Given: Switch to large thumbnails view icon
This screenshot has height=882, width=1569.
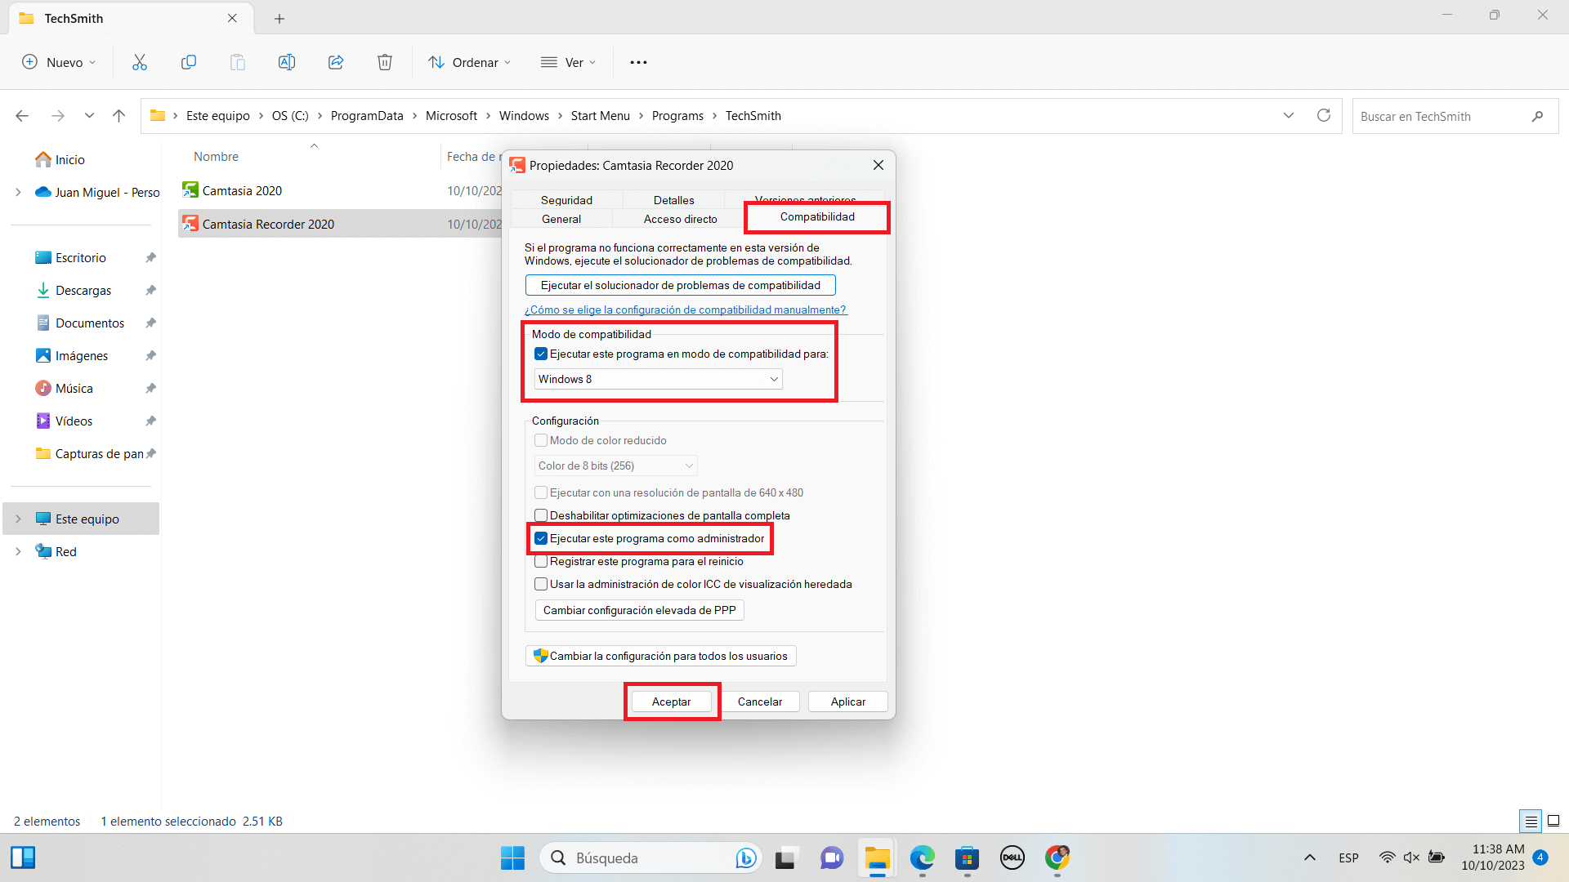Looking at the screenshot, I should (x=1553, y=821).
